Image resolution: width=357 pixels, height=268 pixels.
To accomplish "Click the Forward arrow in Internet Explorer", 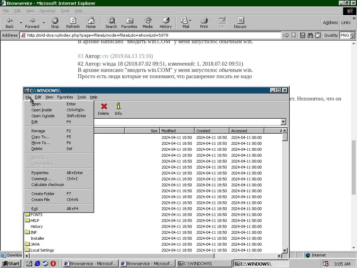I will (32, 23).
